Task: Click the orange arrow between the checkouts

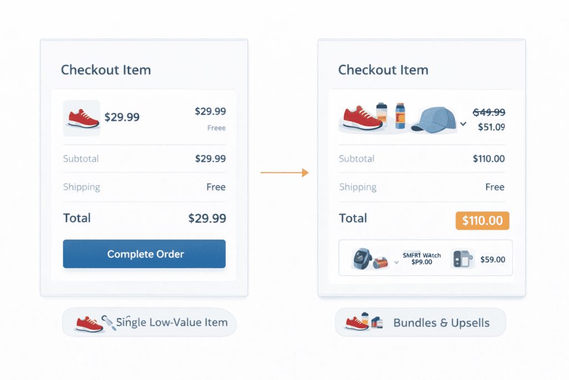Action: click(284, 173)
